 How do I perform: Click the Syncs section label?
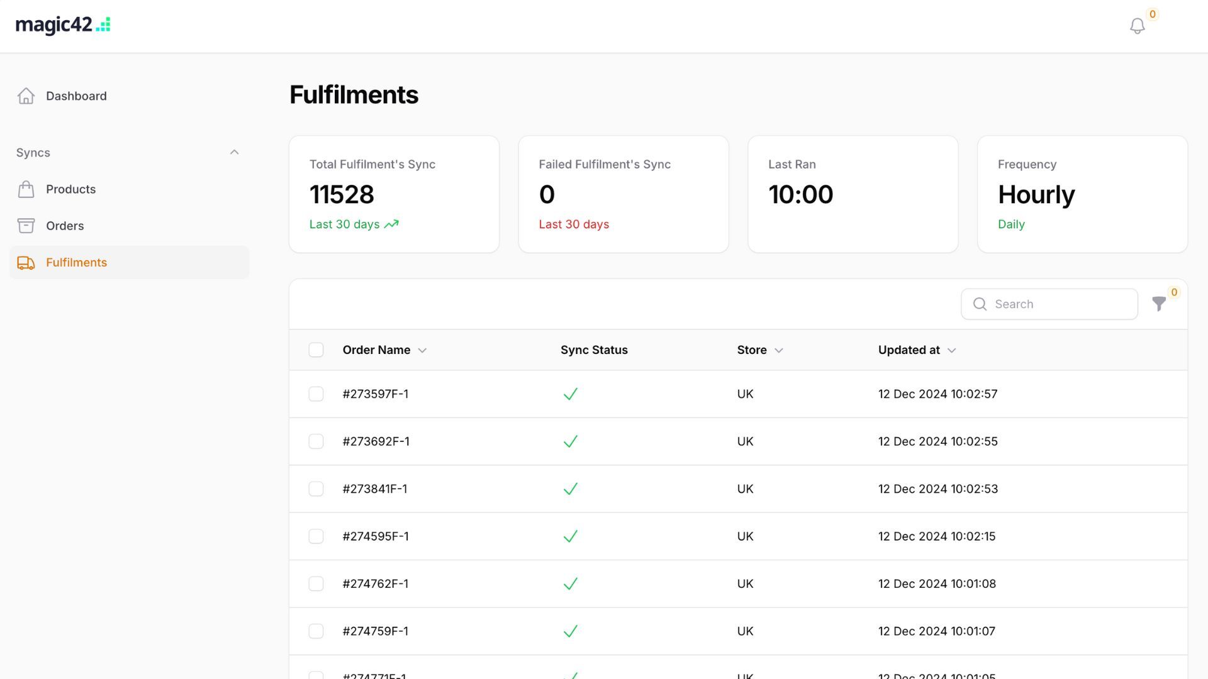click(x=33, y=153)
